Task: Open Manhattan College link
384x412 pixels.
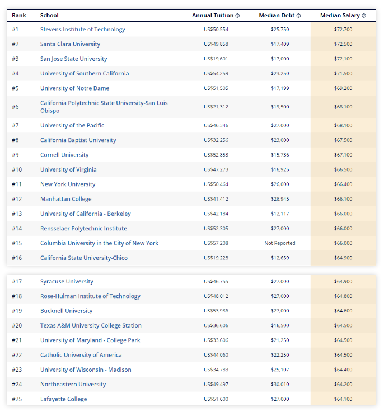Action: [x=66, y=199]
